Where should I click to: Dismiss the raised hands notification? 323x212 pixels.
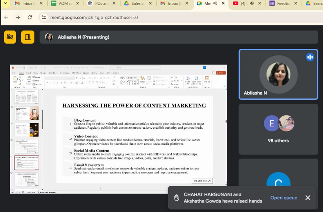point(308,198)
